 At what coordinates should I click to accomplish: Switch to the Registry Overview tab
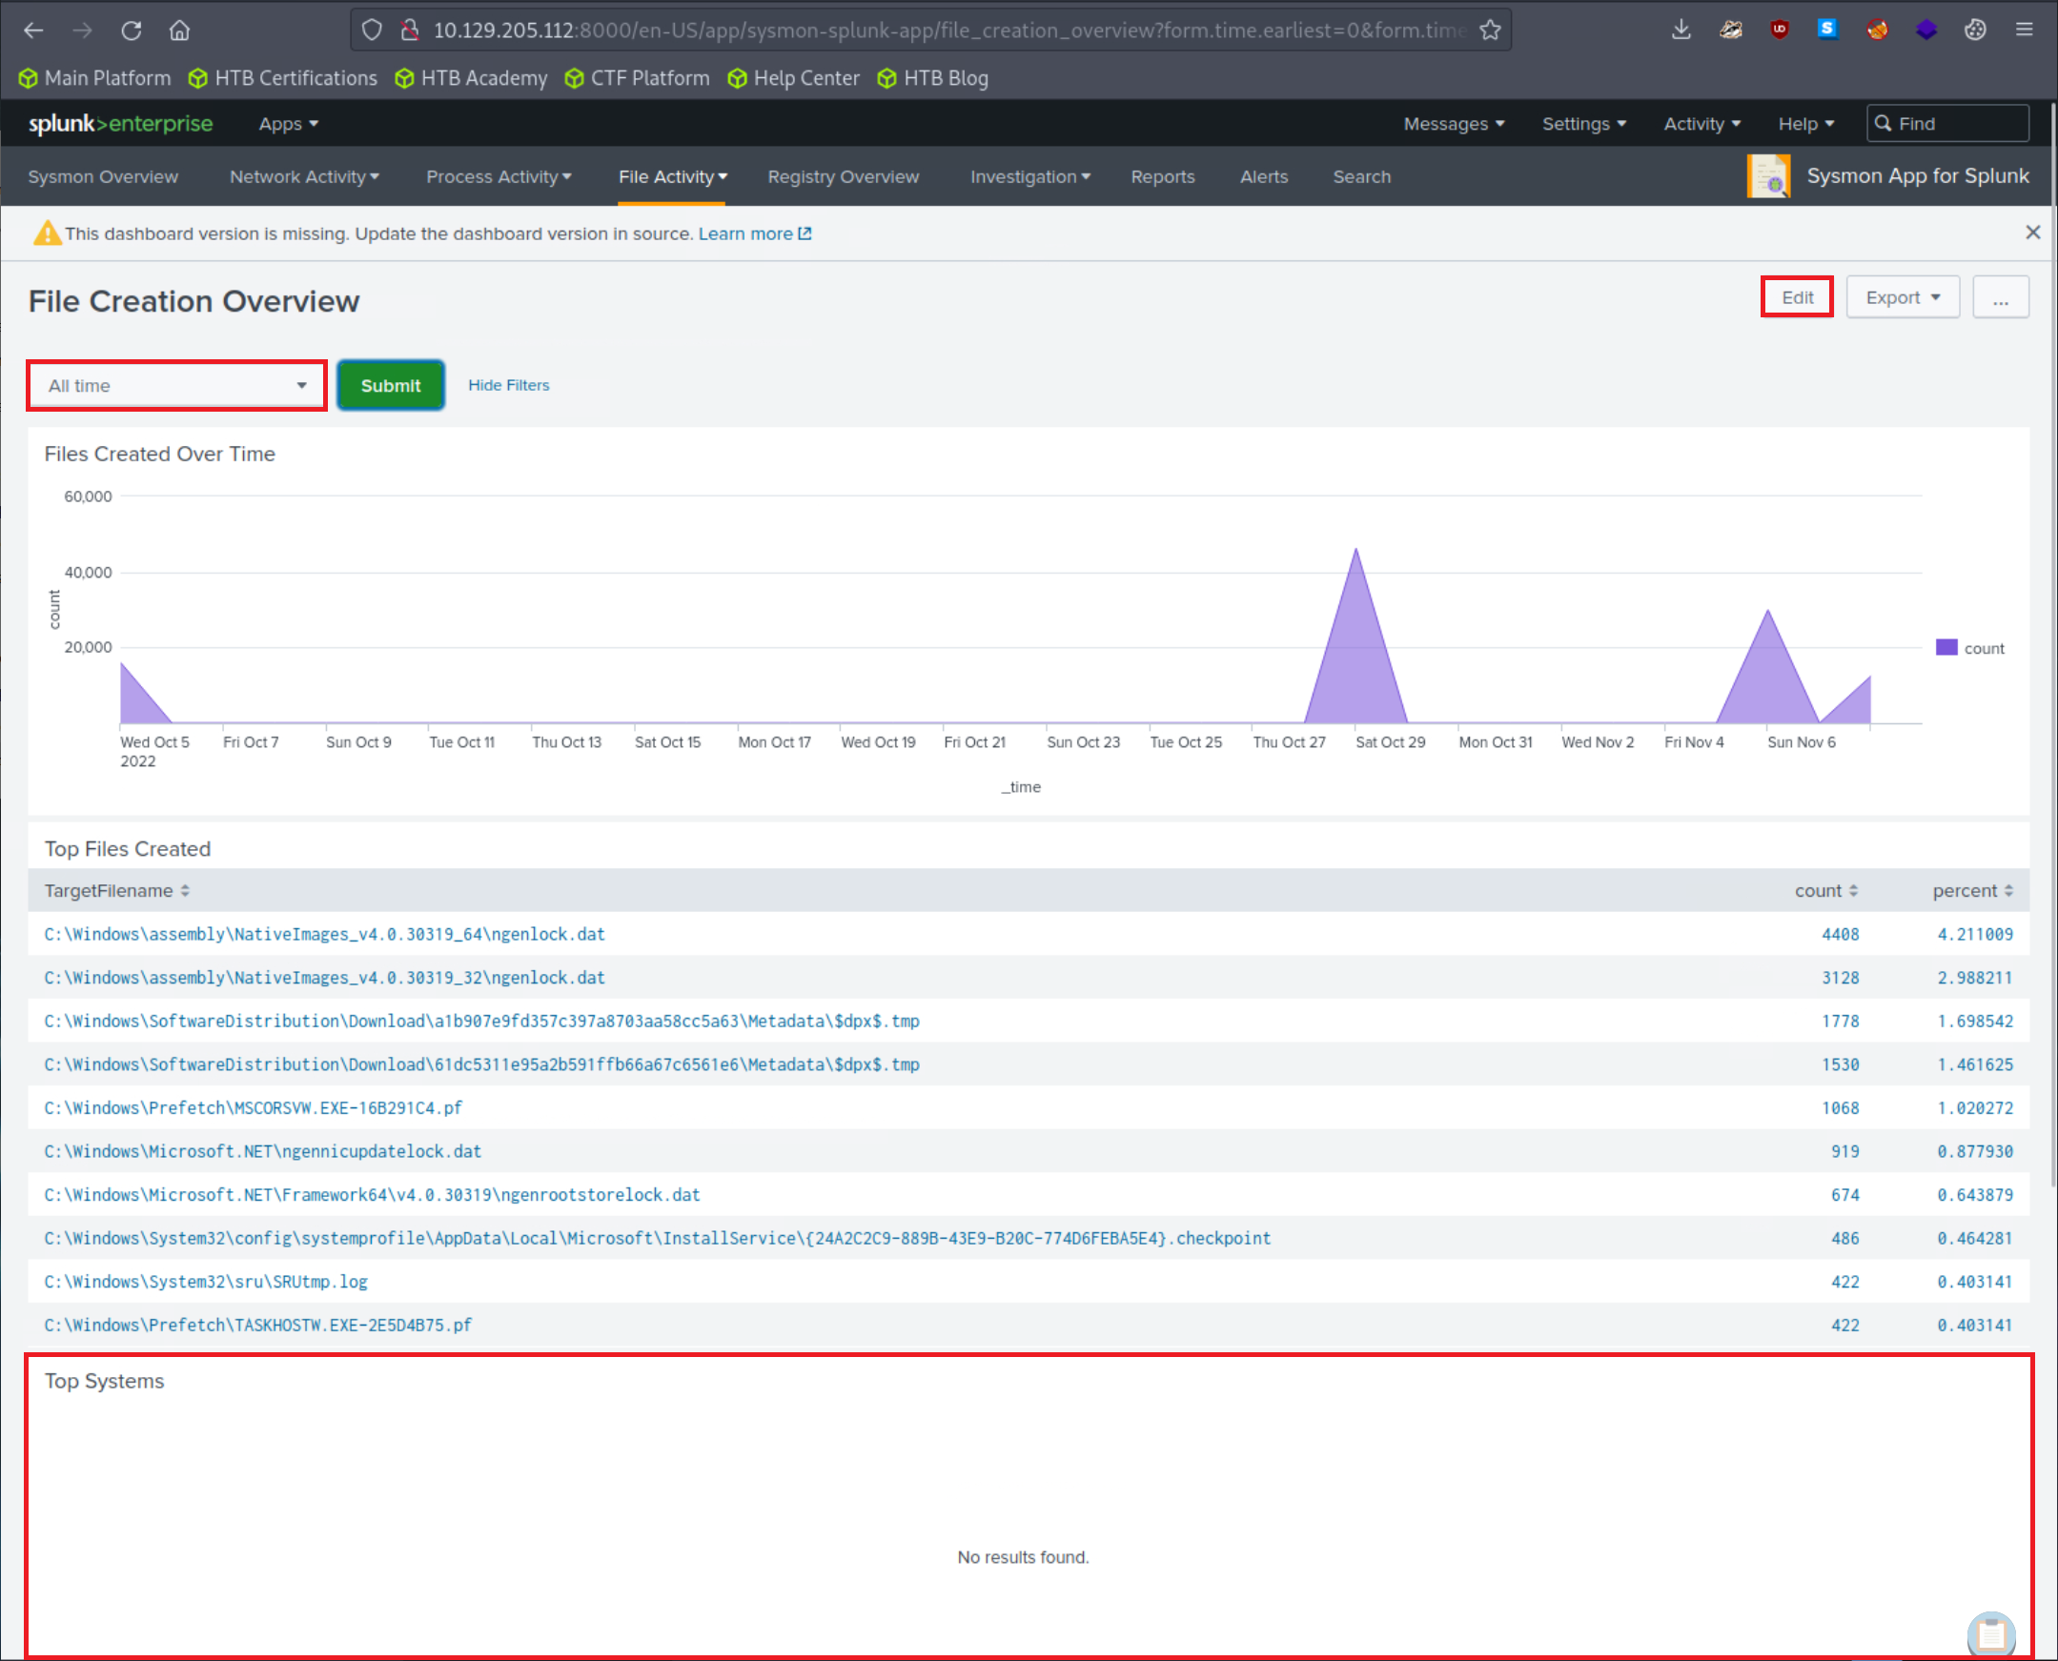(844, 176)
